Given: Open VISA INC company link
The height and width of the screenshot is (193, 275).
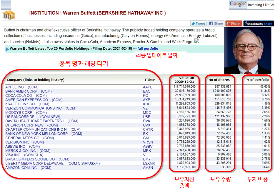Looking at the screenshot, I should click(24, 155).
